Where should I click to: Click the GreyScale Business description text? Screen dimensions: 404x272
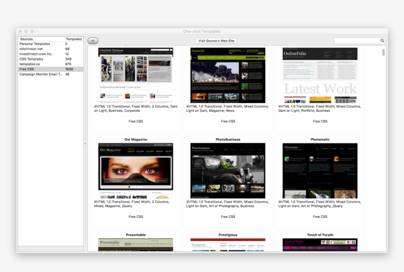point(136,109)
